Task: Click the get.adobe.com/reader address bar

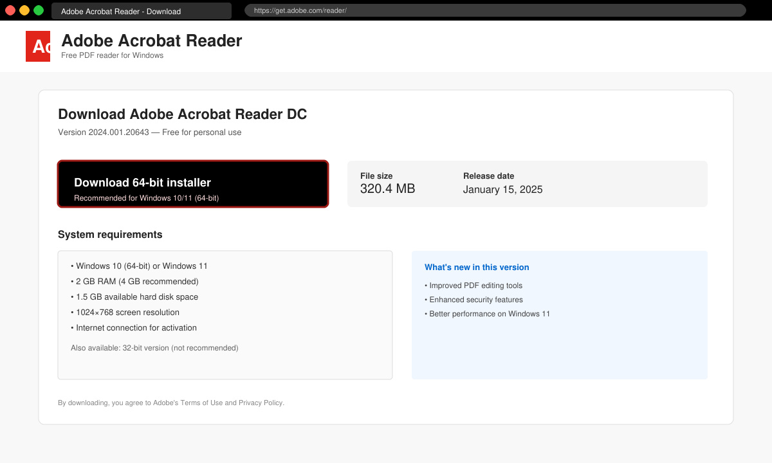Action: pyautogui.click(x=495, y=10)
